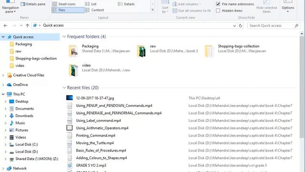Open folder Options
Viewport: 305px width, 172px height.
click(288, 7)
